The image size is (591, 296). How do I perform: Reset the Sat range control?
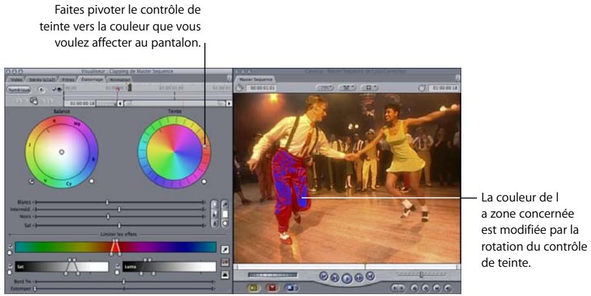point(9,272)
